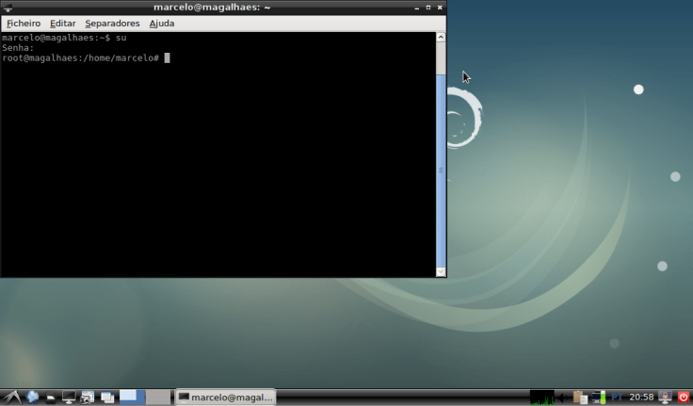Click the PT keyboard layout indicator

[618, 397]
